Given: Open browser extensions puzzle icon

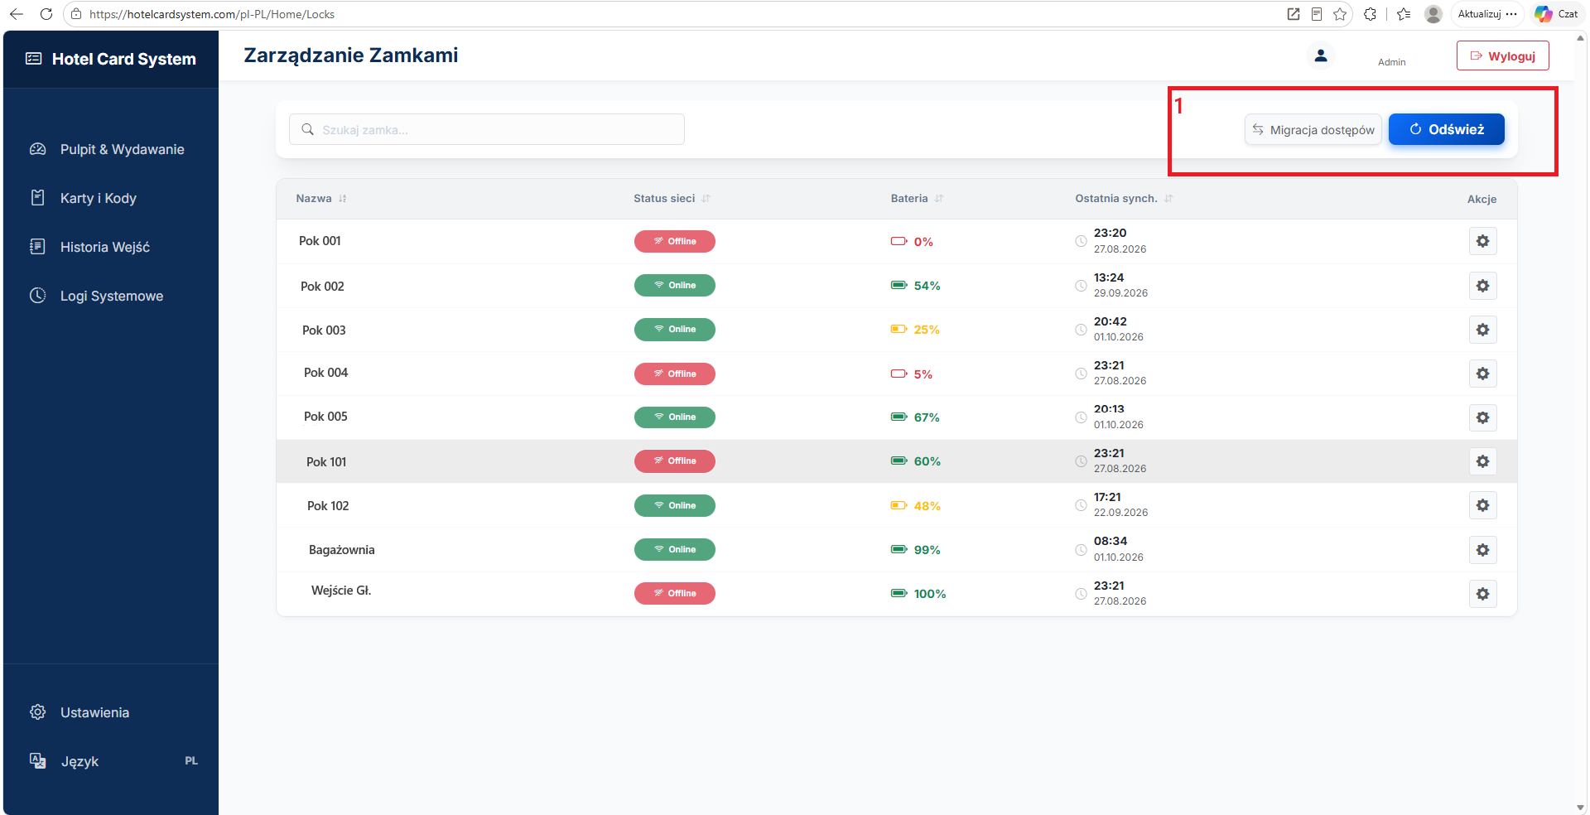Looking at the screenshot, I should (1370, 14).
